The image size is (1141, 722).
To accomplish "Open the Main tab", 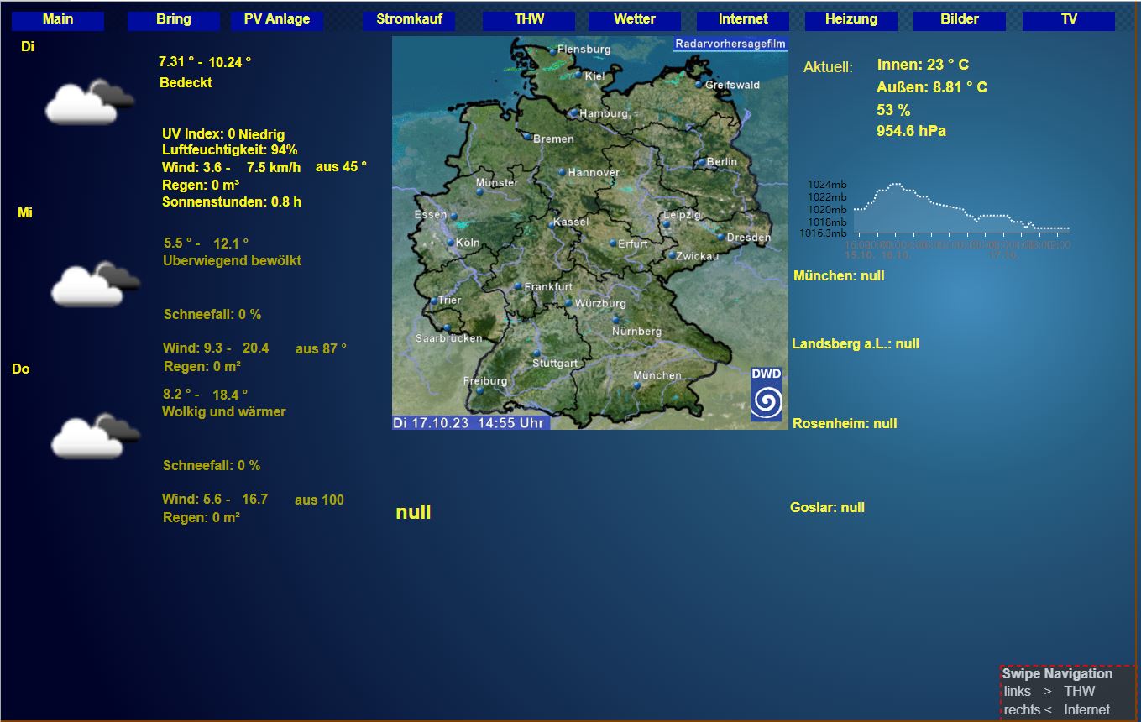I will (x=58, y=19).
